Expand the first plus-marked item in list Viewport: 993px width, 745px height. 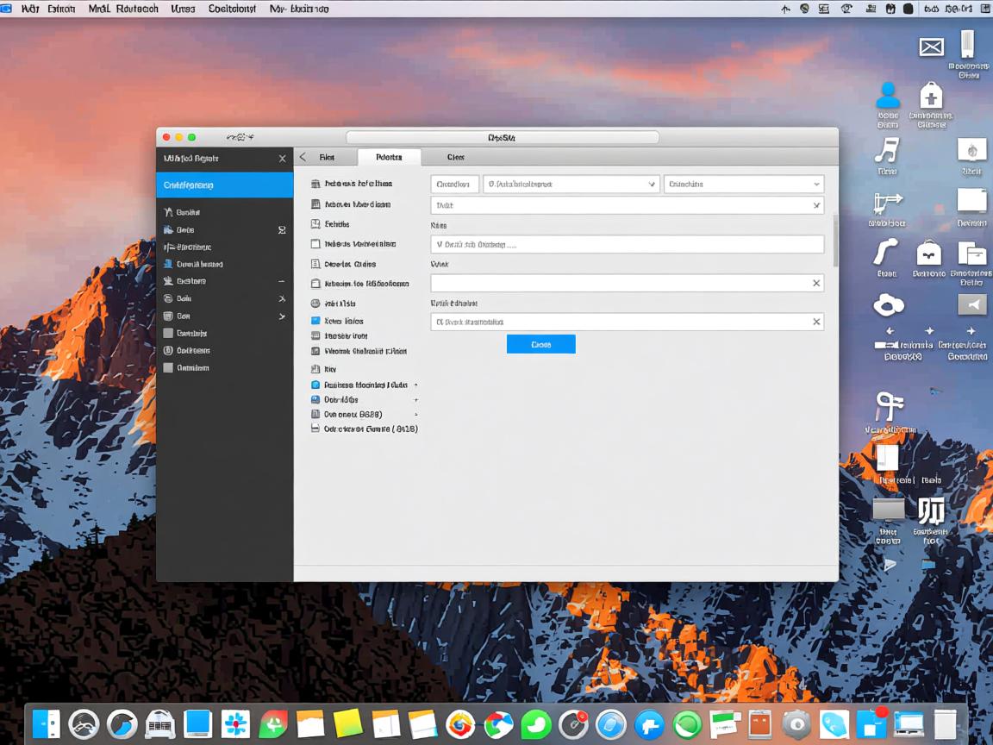415,385
